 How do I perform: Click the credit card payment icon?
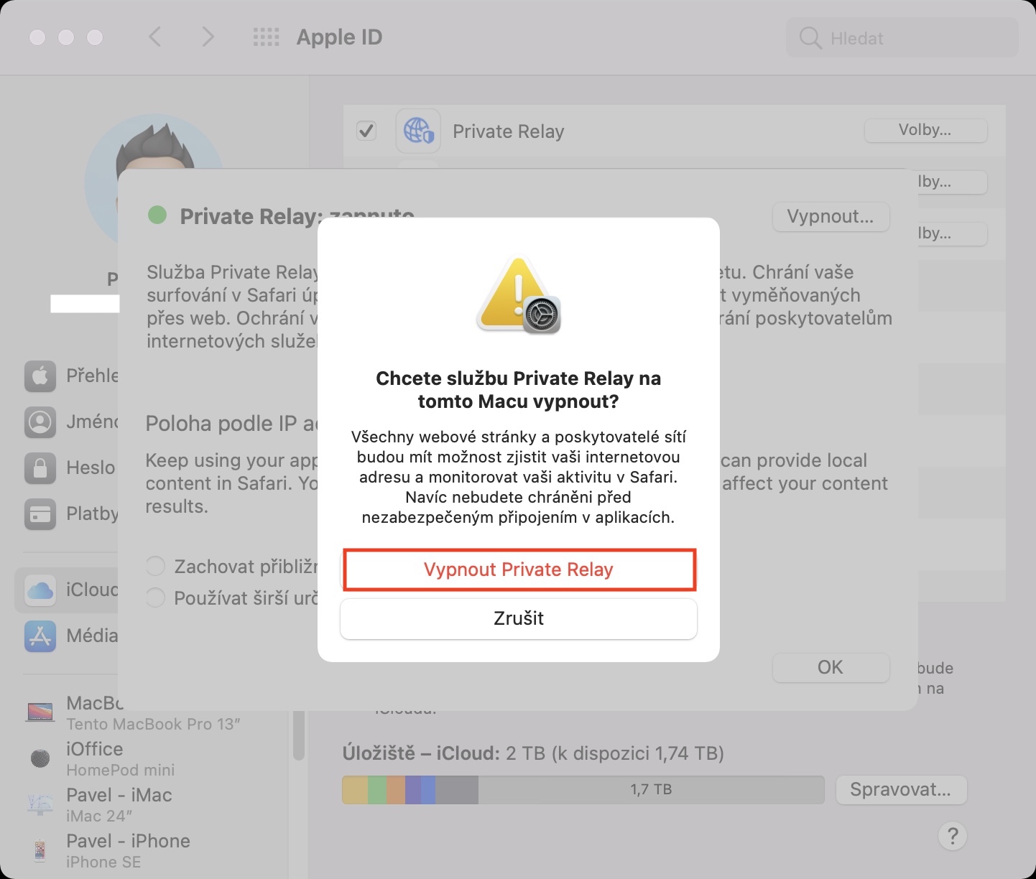tap(40, 514)
